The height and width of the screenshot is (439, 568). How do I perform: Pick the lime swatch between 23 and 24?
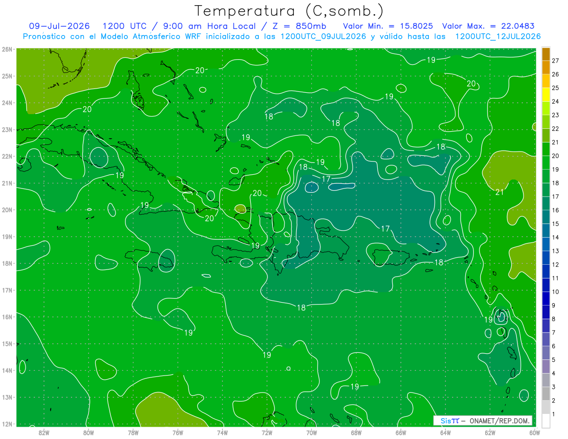[546, 108]
